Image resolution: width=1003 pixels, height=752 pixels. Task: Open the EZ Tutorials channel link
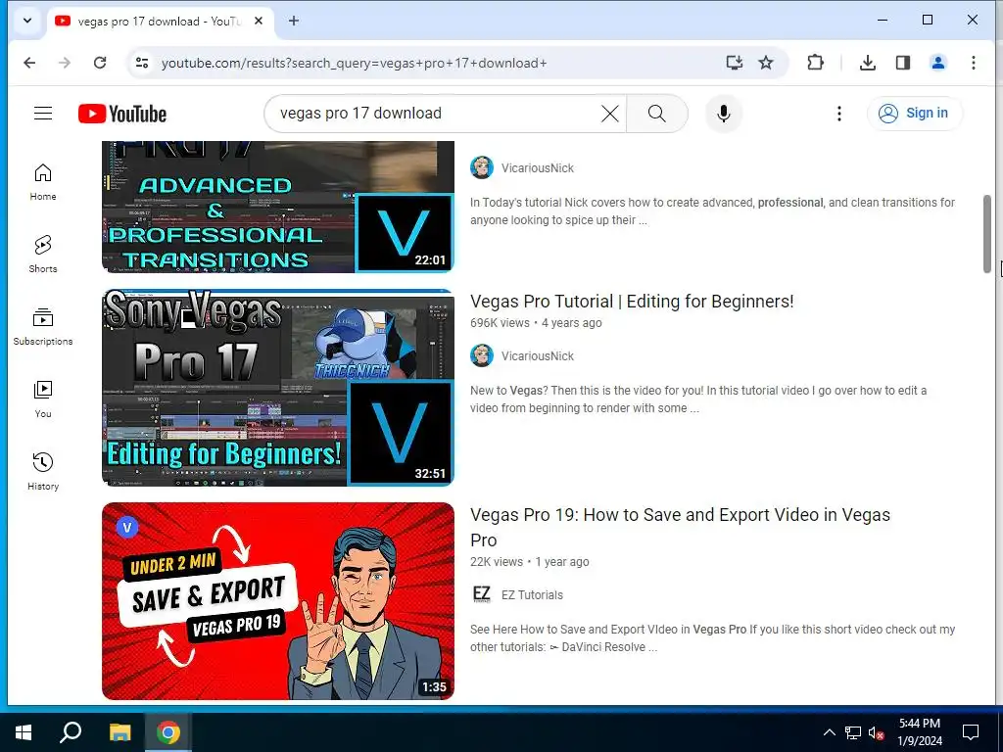(532, 595)
